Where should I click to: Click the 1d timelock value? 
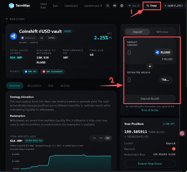(91, 55)
